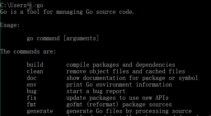Click the 'Go is a tool' description line
Viewport: 211px width, 116px height.
67,12
